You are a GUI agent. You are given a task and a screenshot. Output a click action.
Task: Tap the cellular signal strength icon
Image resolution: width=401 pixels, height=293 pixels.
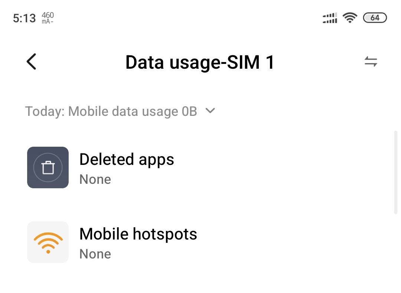pos(330,18)
